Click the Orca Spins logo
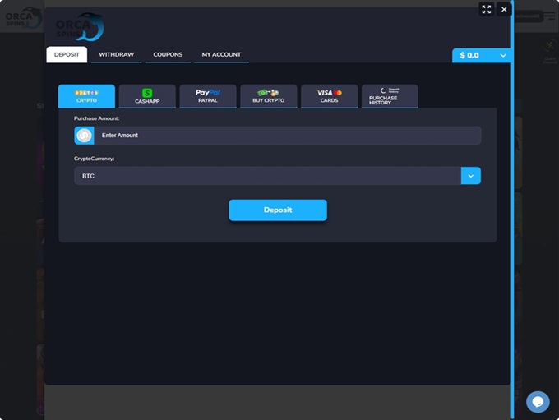 pos(79,26)
